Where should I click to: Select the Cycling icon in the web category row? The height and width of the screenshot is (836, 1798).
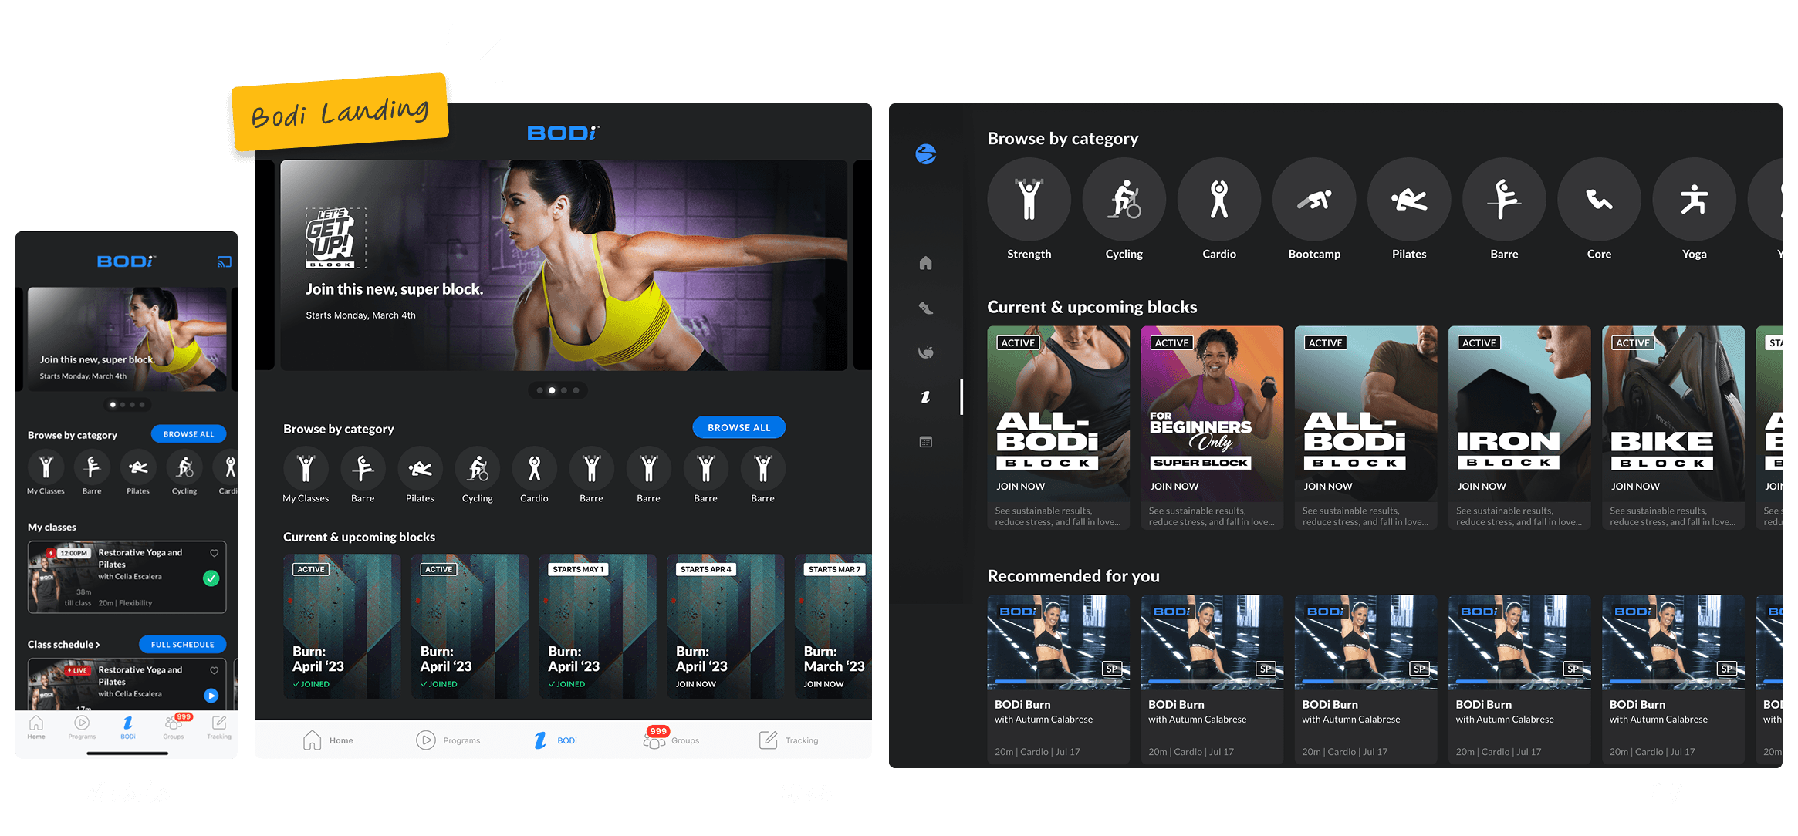pyautogui.click(x=477, y=468)
